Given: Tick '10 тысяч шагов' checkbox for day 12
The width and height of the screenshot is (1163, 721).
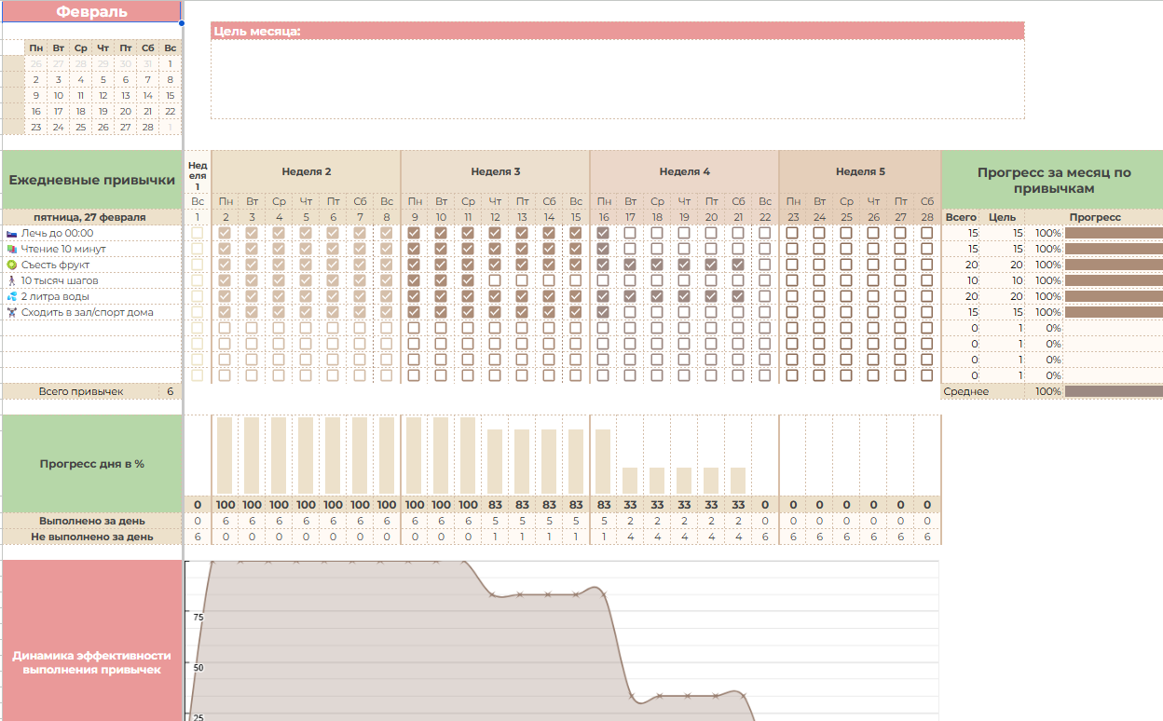Looking at the screenshot, I should pos(495,280).
